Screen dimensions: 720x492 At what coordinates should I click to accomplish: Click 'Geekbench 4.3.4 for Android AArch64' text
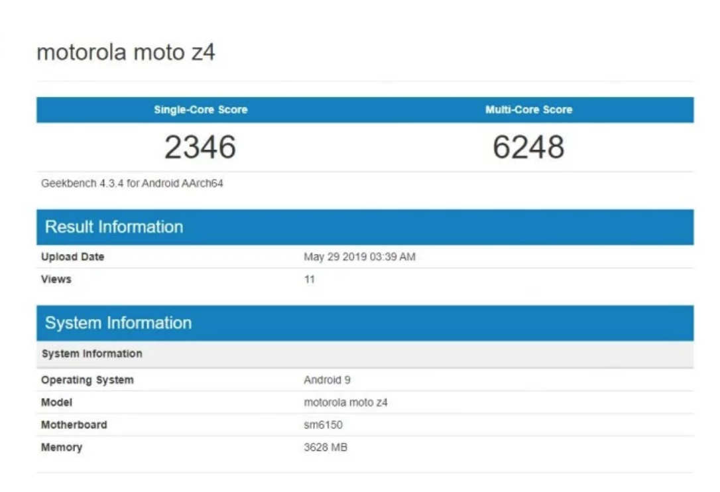[x=132, y=183]
